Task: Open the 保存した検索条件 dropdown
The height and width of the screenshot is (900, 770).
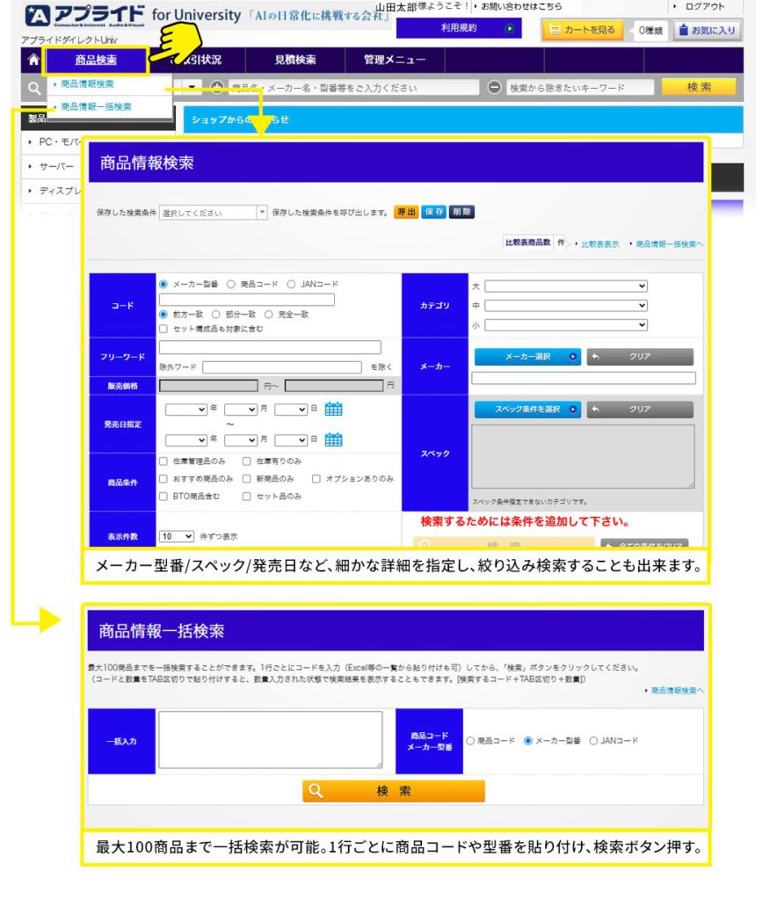Action: pyautogui.click(x=214, y=213)
